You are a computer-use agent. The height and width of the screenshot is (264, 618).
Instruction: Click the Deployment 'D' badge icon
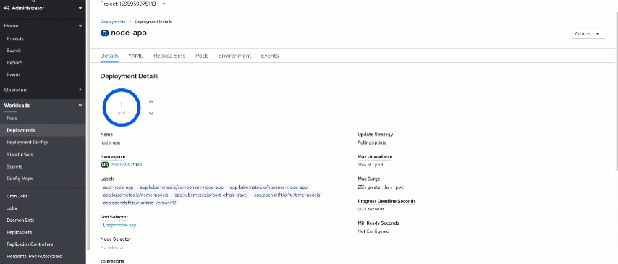pyautogui.click(x=104, y=33)
